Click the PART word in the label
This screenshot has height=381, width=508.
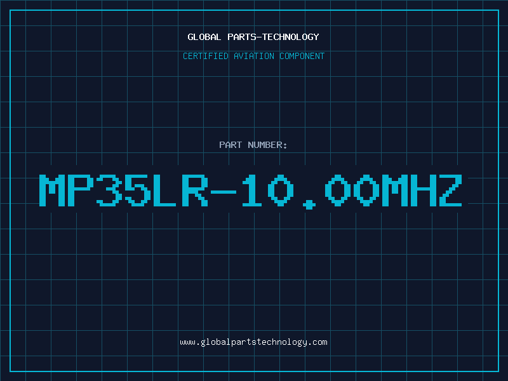231,145
